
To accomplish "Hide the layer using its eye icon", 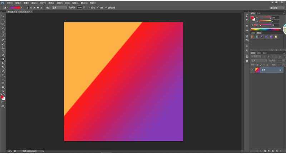I will tap(252, 70).
